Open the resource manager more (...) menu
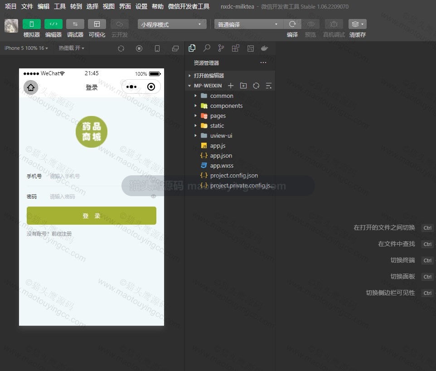Image resolution: width=436 pixels, height=371 pixels. [263, 63]
